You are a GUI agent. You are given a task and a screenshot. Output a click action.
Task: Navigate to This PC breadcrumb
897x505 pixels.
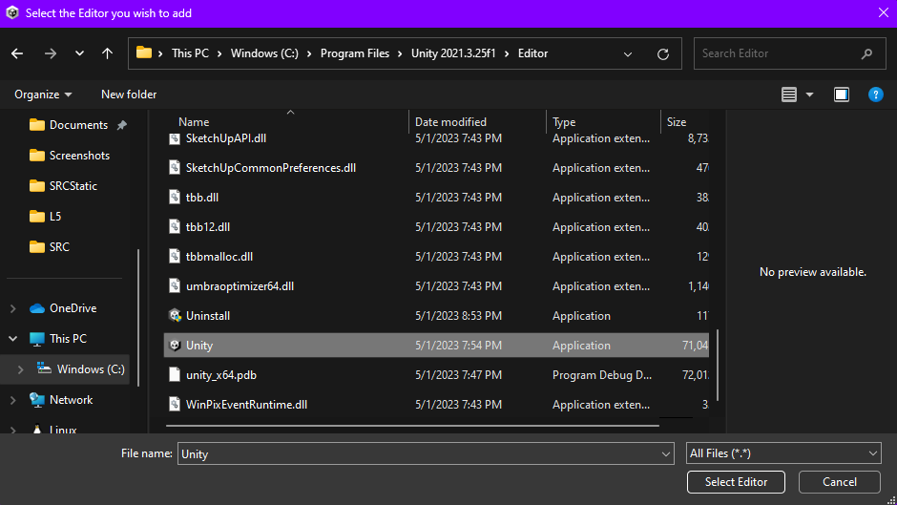tap(191, 53)
